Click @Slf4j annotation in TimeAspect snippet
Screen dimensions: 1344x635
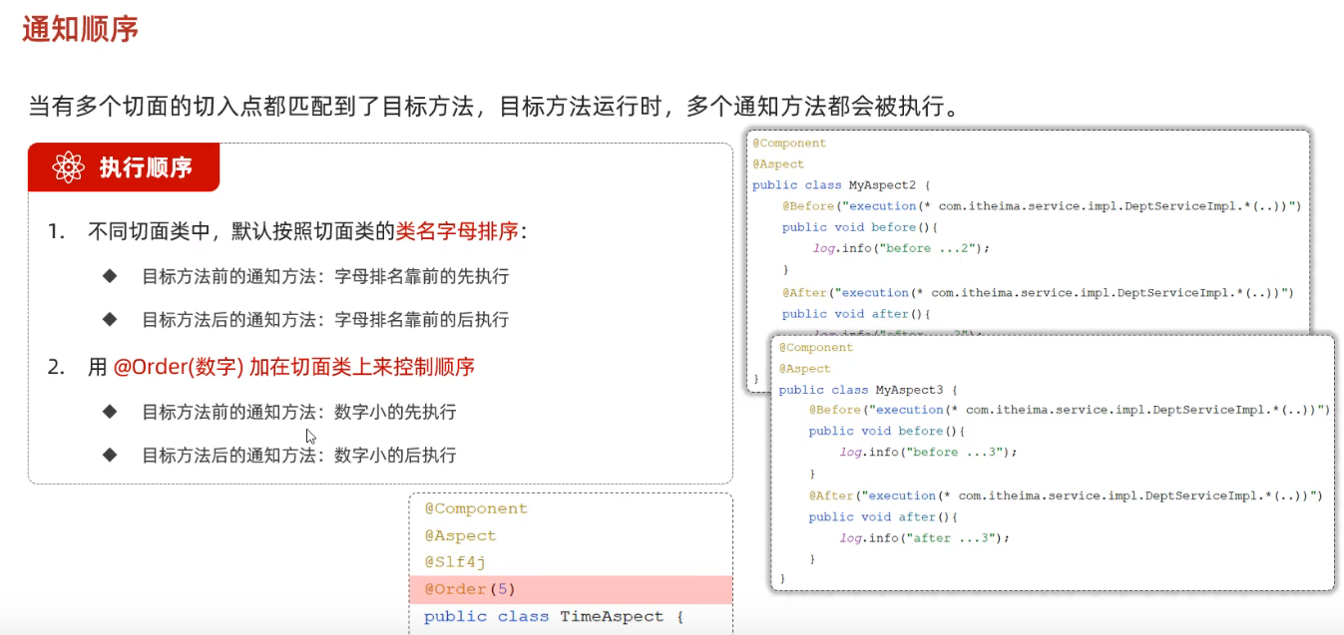click(x=455, y=562)
